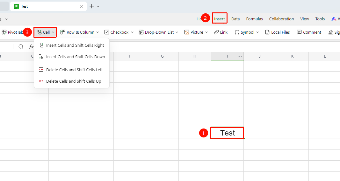Select column I header
The height and width of the screenshot is (181, 340).
227,56
